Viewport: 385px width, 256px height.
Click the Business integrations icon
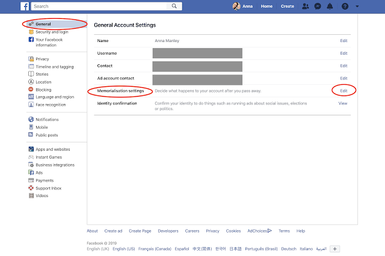[31, 165]
